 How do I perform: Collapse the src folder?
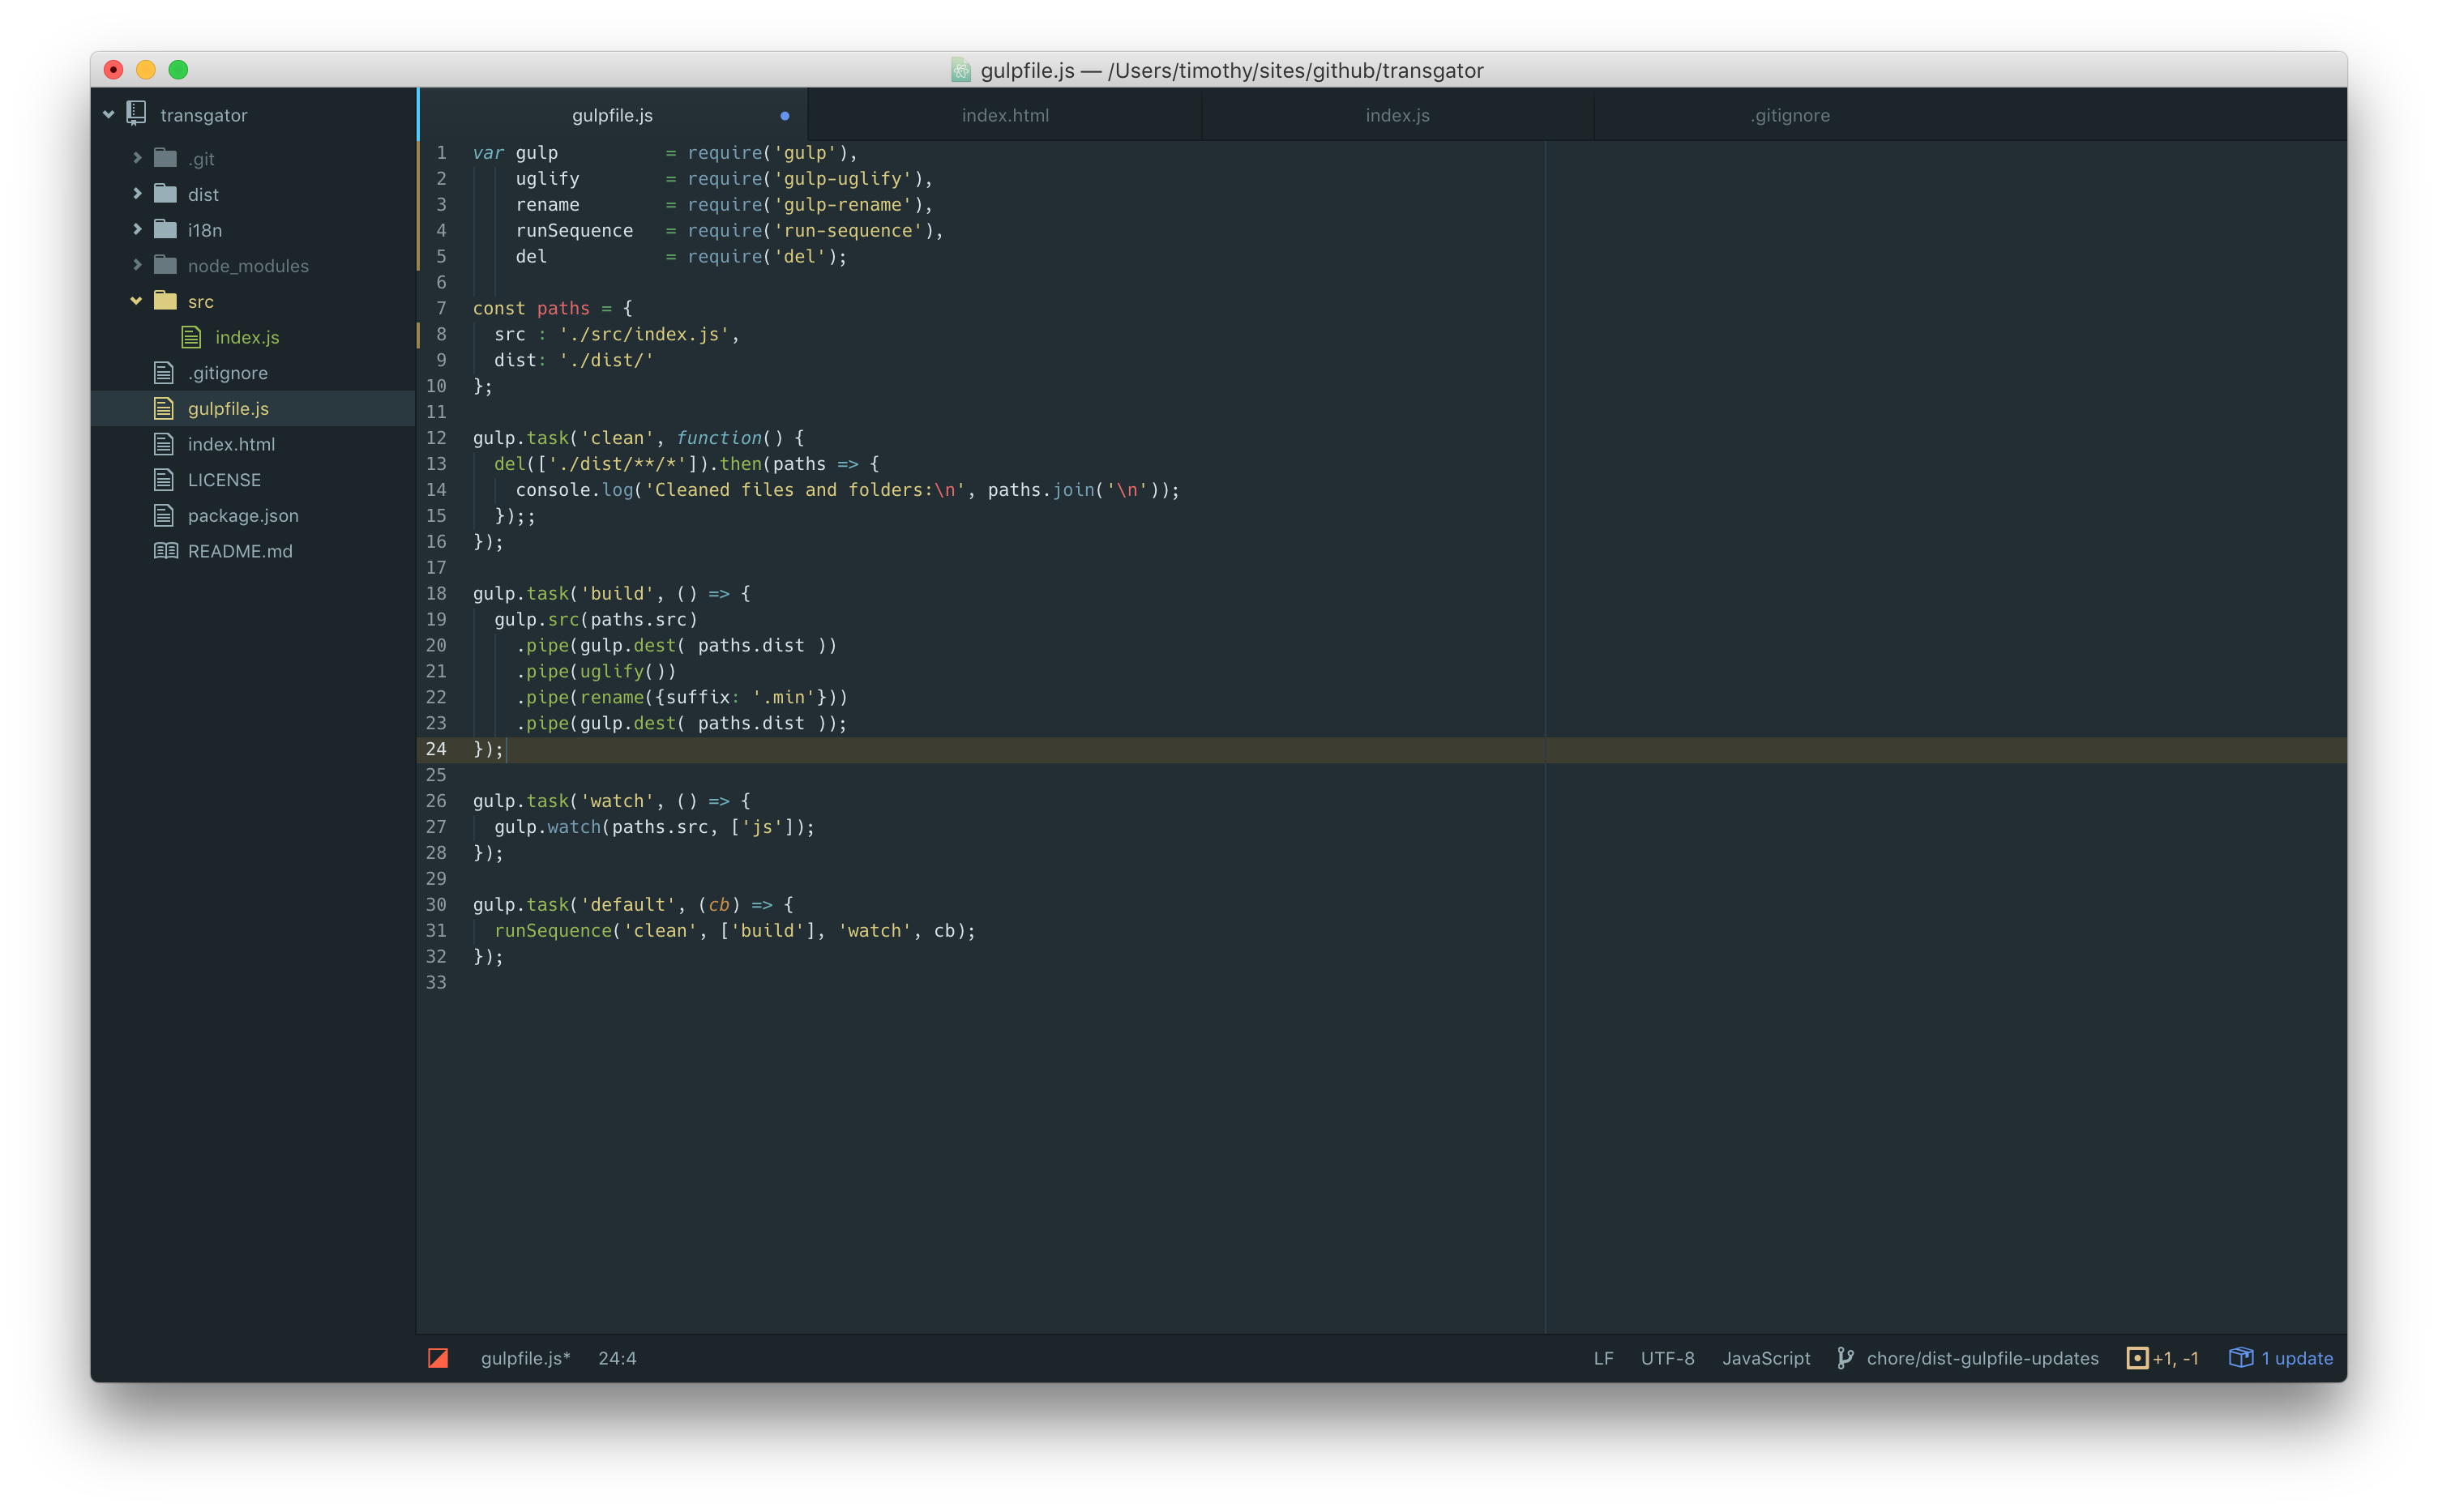(x=137, y=301)
